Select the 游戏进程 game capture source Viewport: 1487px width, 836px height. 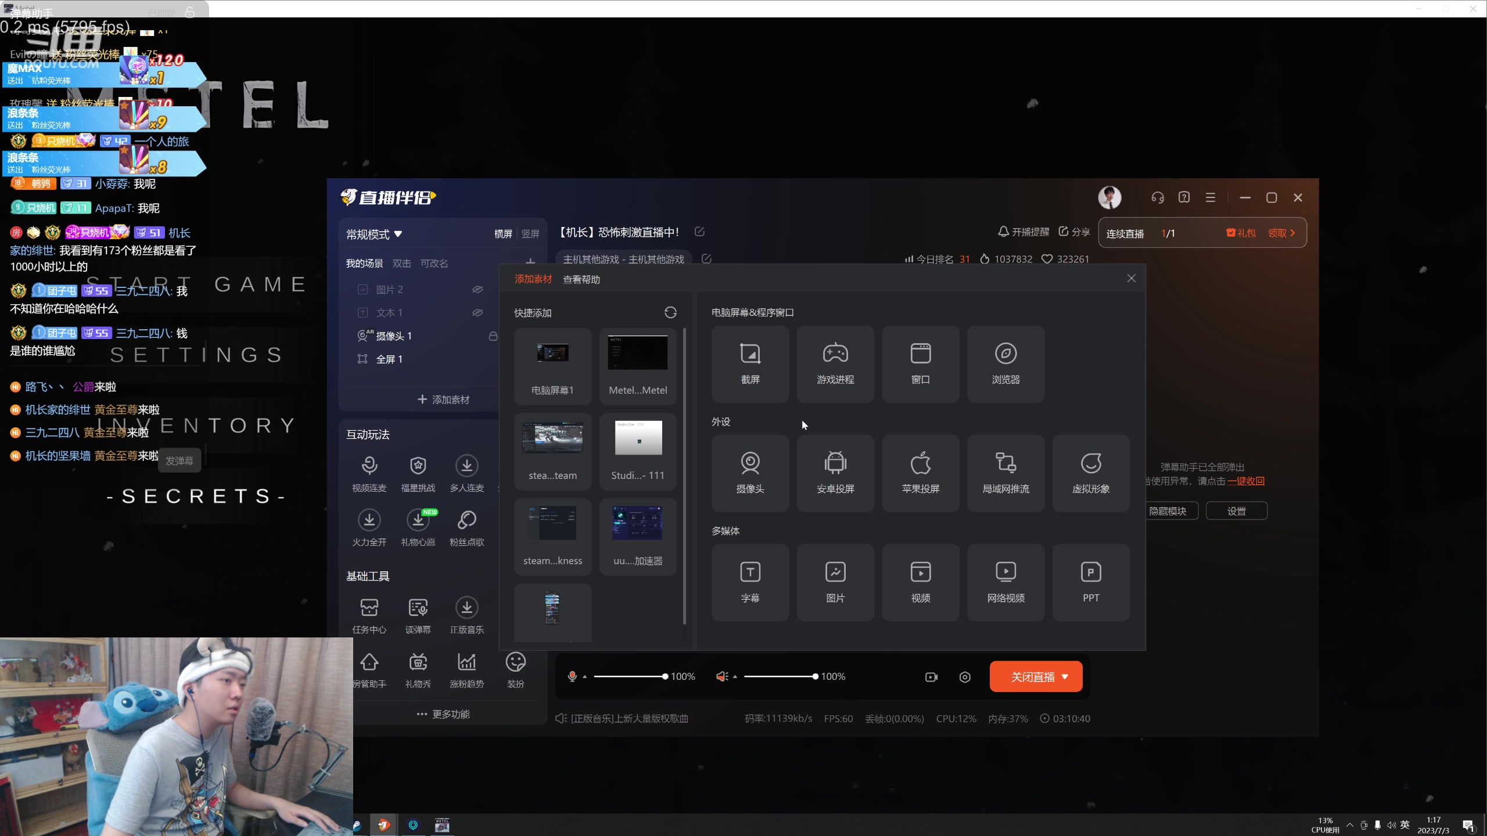(835, 363)
